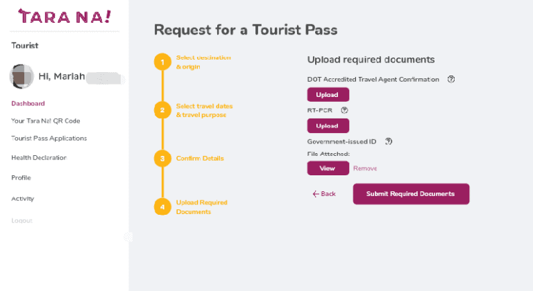Open the Health Declaration page
Screen dimensions: 533x291
click(x=39, y=158)
